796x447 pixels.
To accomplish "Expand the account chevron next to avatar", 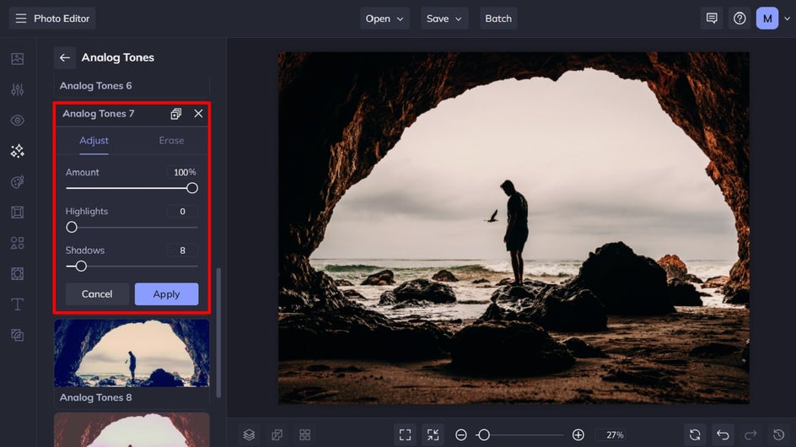I will pyautogui.click(x=787, y=19).
